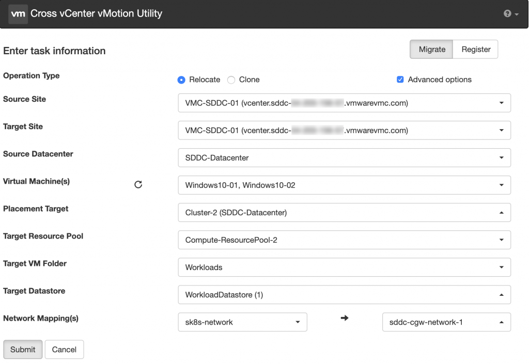Viewport: 529px width, 364px height.
Task: Open the Source Site dropdown
Action: tap(344, 103)
